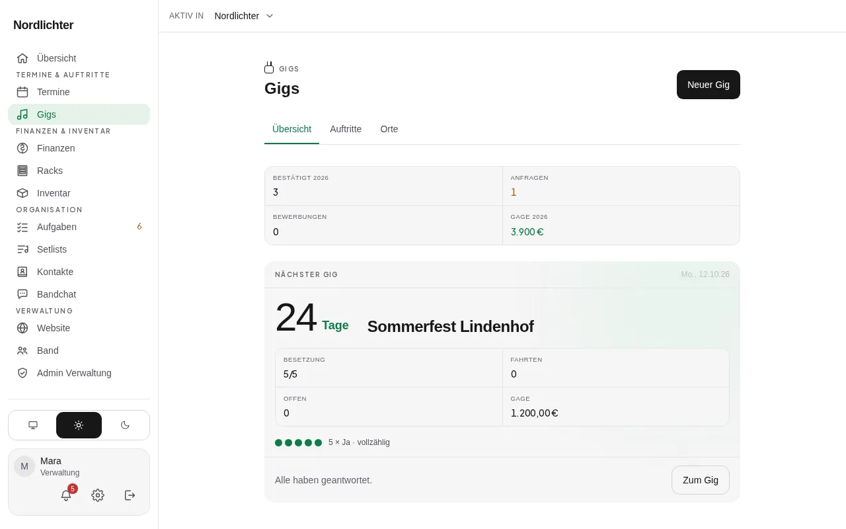The image size is (846, 529).
Task: Click the logout icon
Action: click(130, 495)
